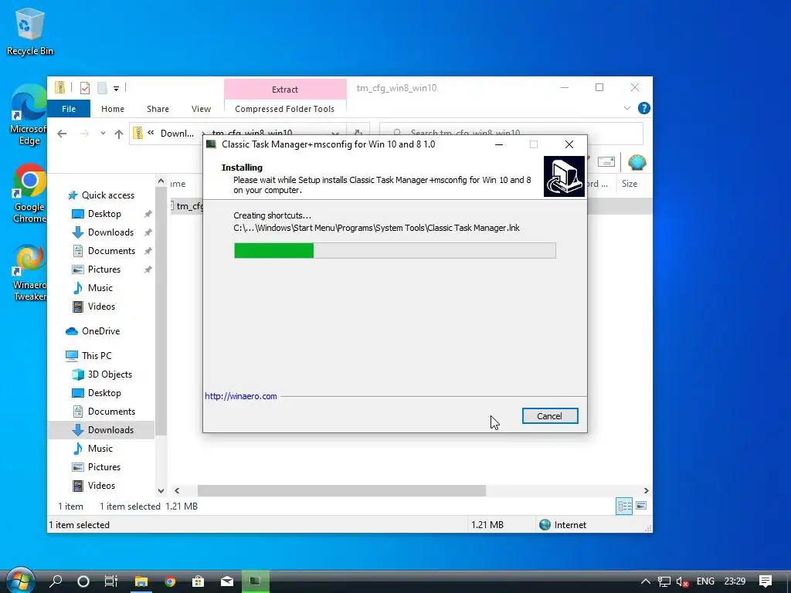Open Recent locations dropdown arrow
Image resolution: width=791 pixels, height=593 pixels.
pos(103,134)
